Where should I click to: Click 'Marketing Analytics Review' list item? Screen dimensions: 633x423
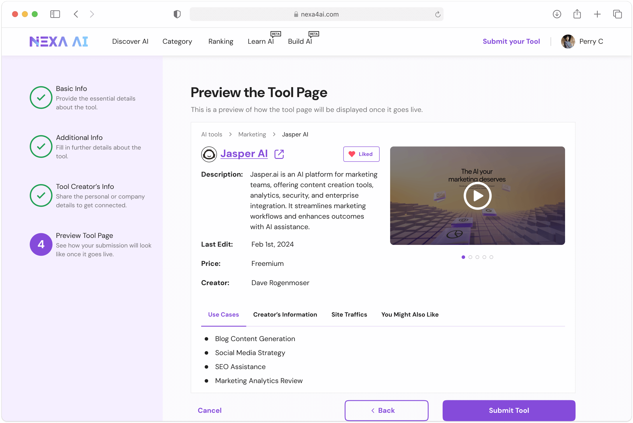(x=259, y=381)
